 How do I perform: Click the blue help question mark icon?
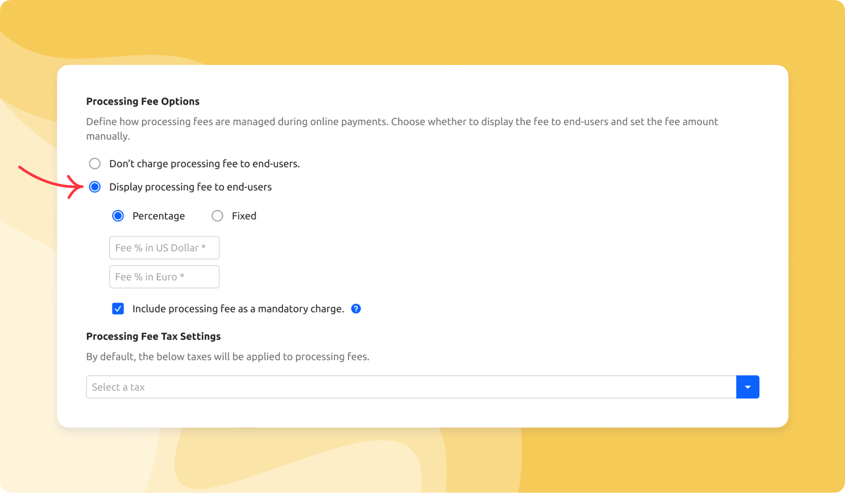356,309
